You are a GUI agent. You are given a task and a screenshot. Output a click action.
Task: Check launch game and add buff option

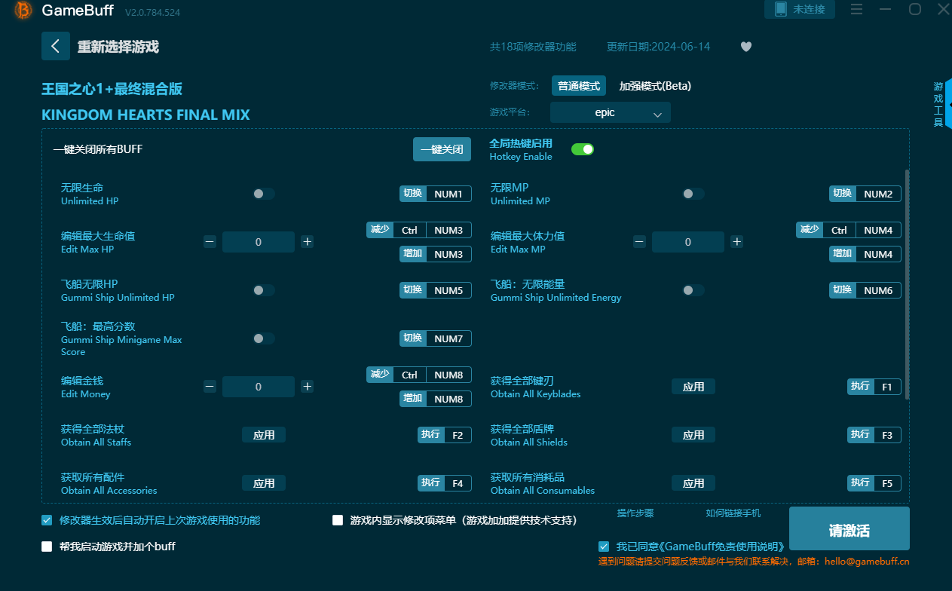(47, 547)
